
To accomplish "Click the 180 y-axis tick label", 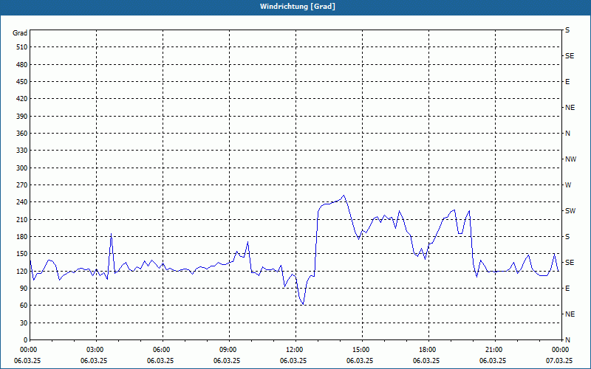I will click(22, 237).
